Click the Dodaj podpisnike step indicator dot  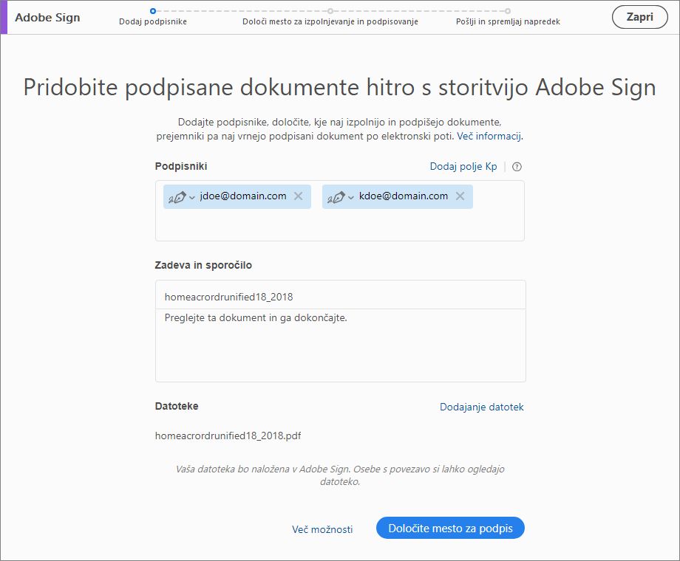click(x=153, y=12)
